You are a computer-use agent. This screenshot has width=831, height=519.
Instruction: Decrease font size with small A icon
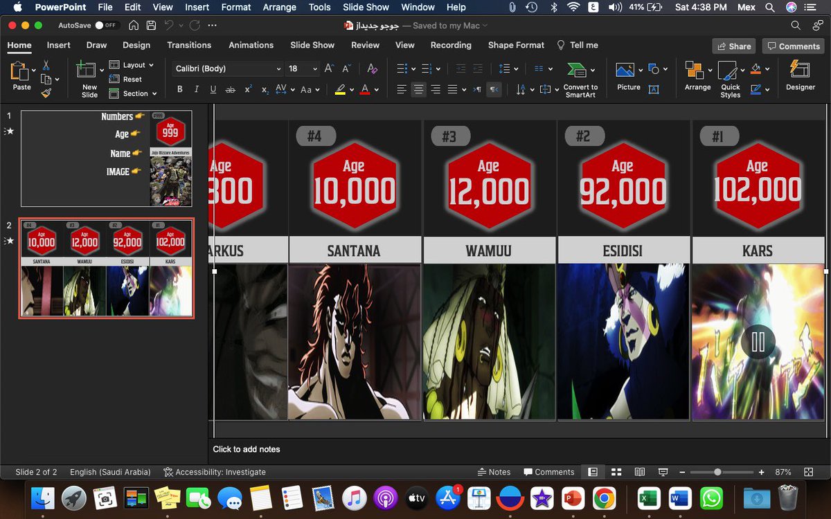click(348, 69)
